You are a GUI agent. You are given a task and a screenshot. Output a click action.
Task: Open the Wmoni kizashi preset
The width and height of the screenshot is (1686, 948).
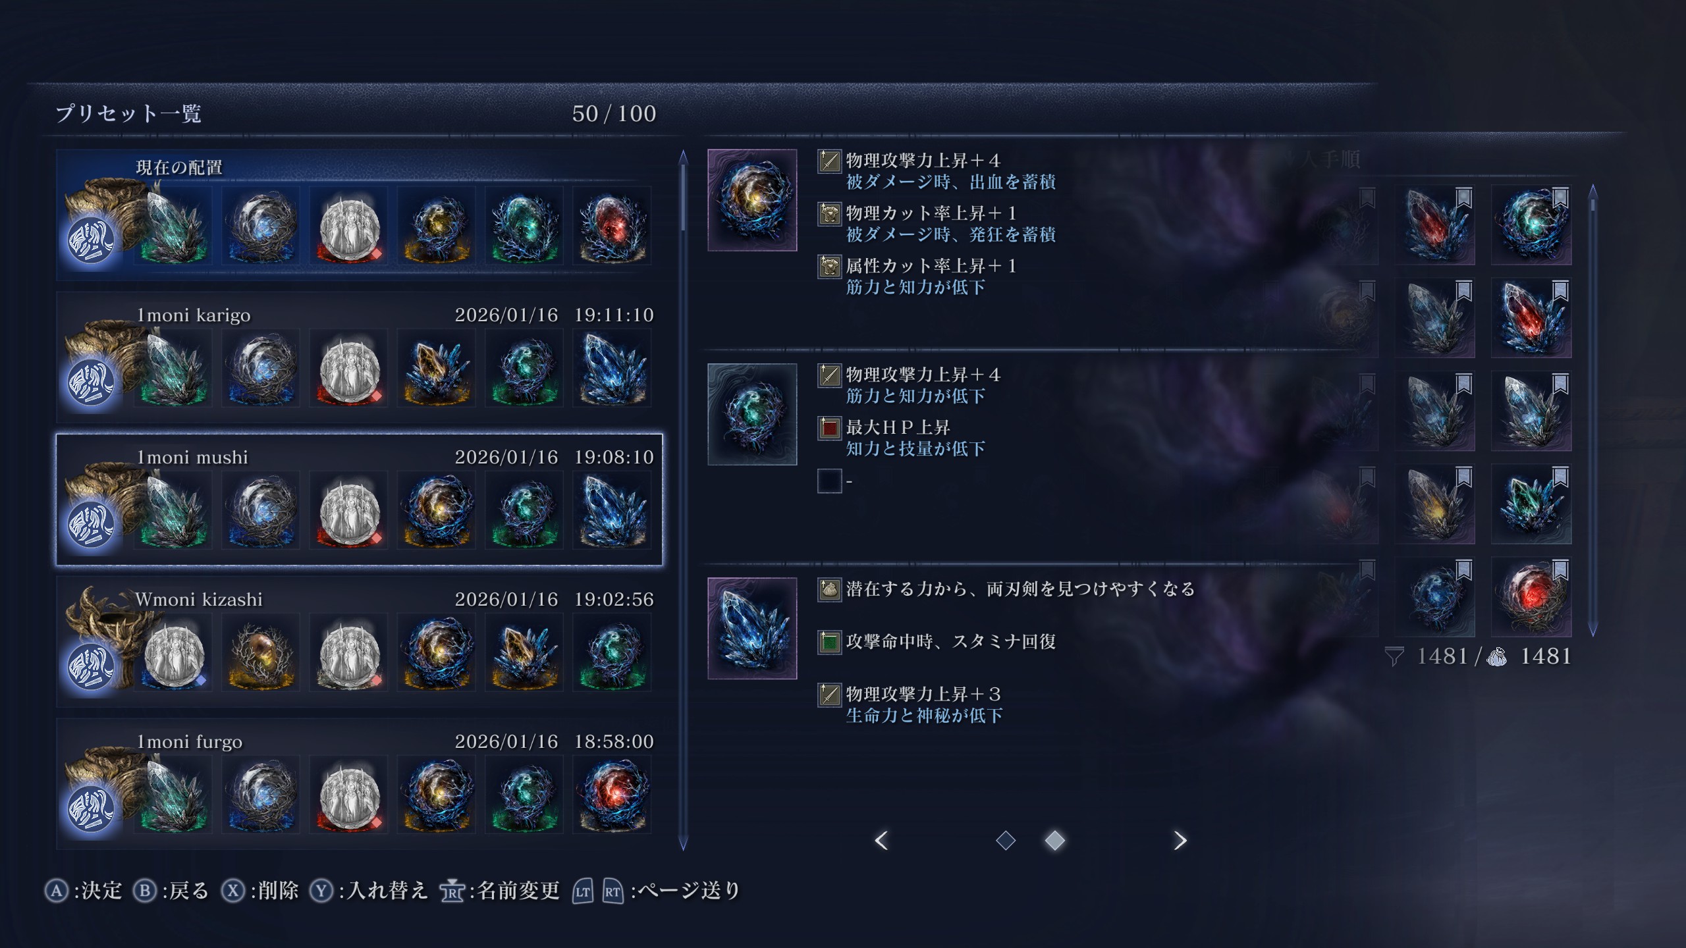point(359,641)
